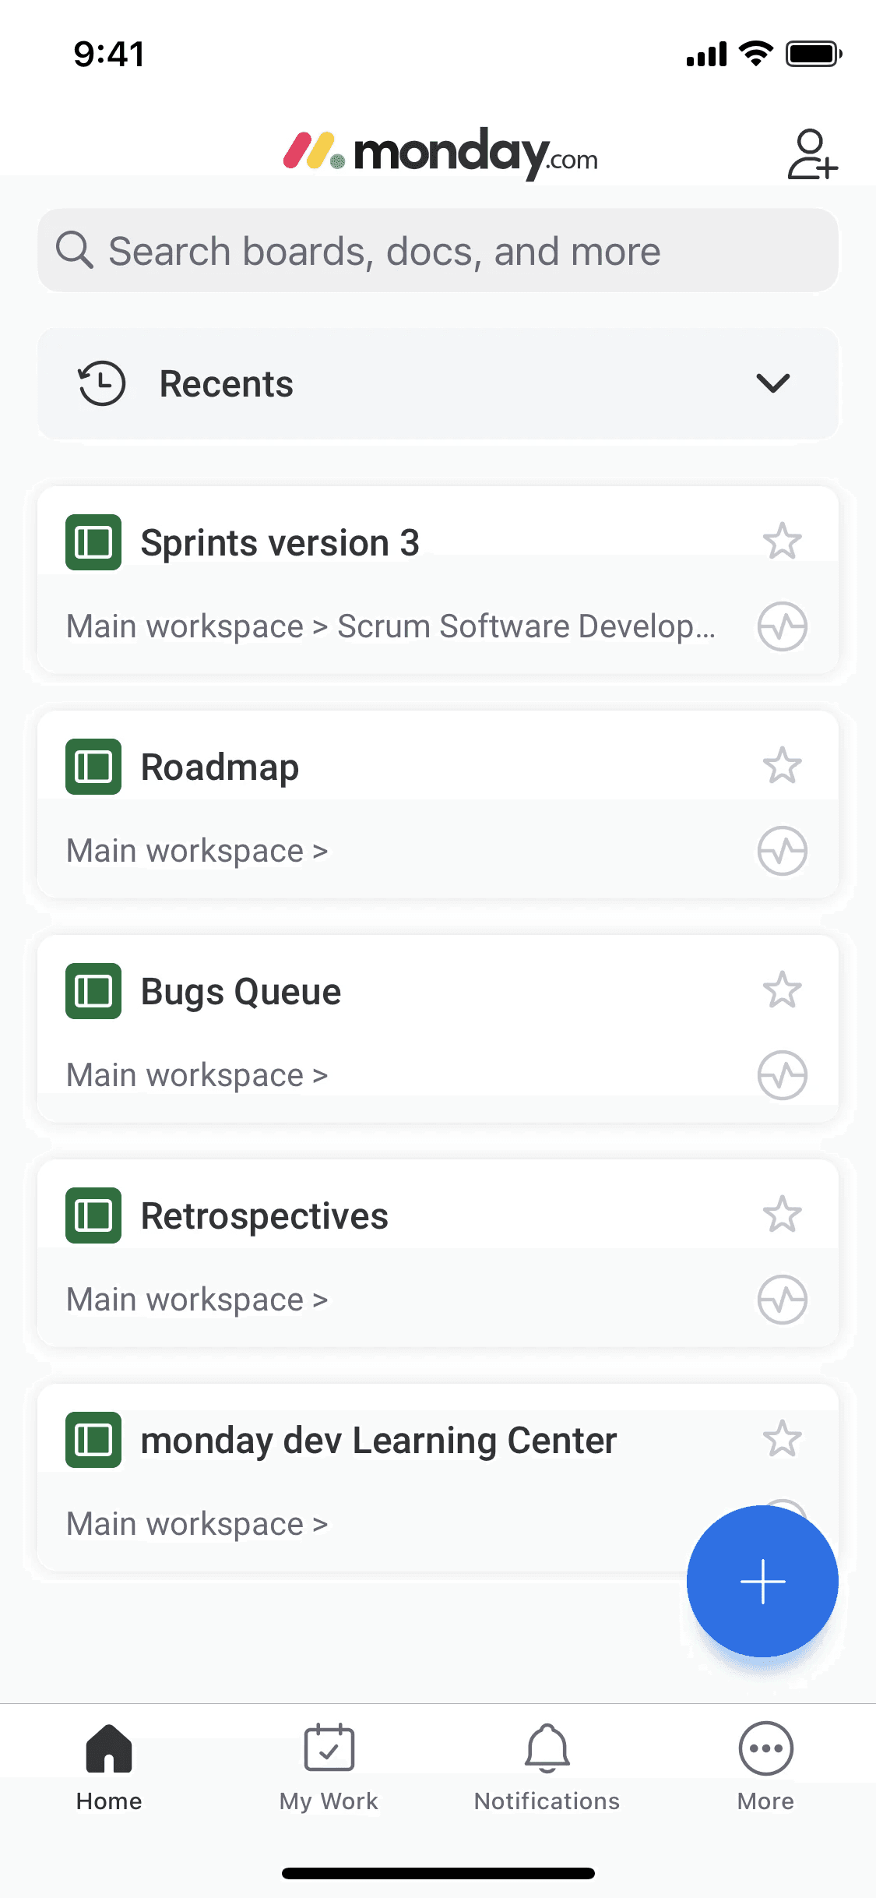This screenshot has width=876, height=1898.
Task: Open activity log for Sprints version 3
Action: (782, 626)
